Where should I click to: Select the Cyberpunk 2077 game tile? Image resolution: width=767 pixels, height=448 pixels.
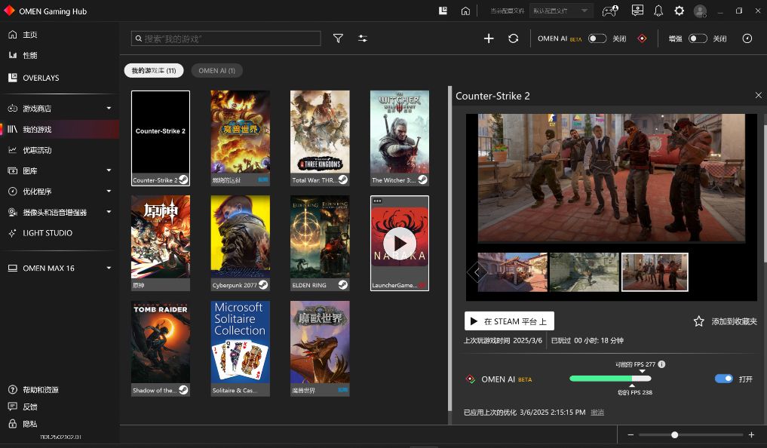240,243
